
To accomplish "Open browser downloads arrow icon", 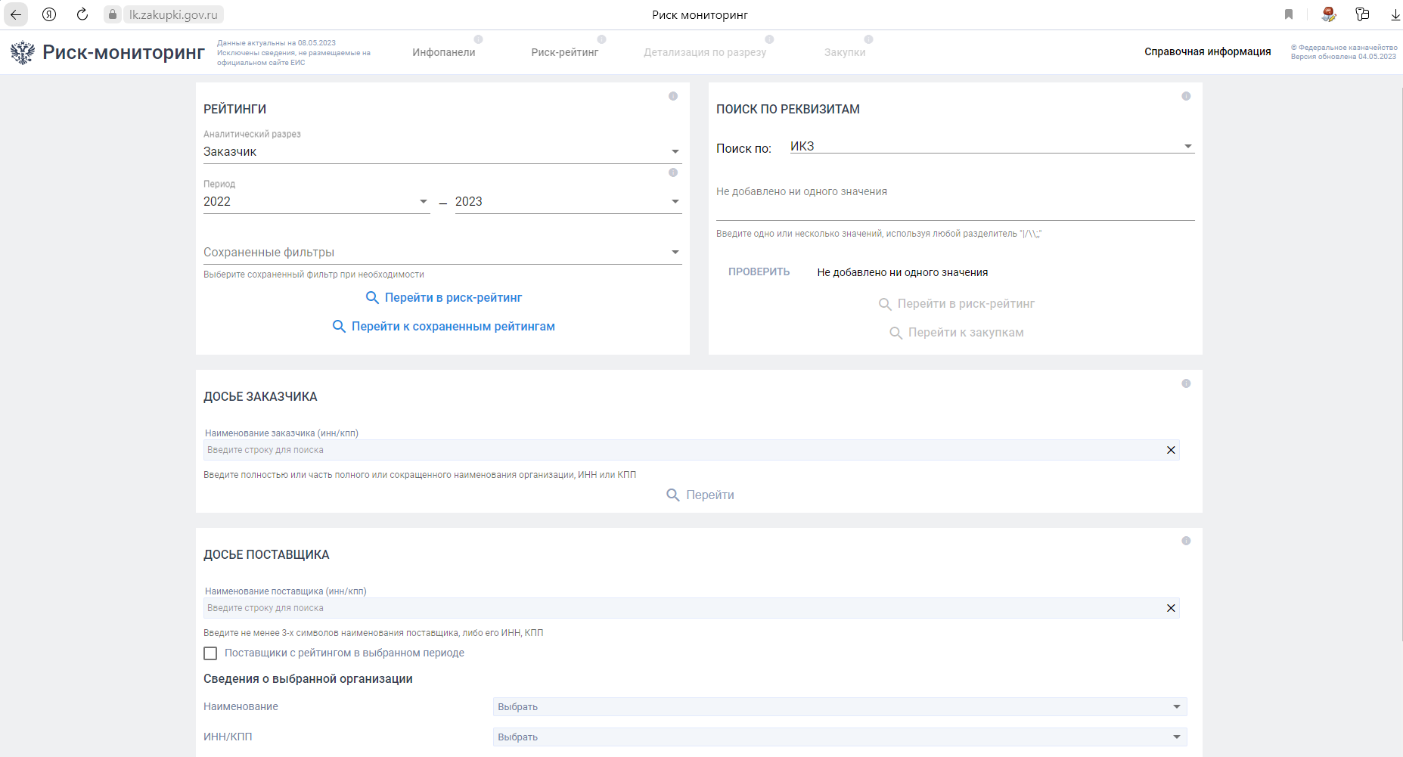I will [1395, 14].
